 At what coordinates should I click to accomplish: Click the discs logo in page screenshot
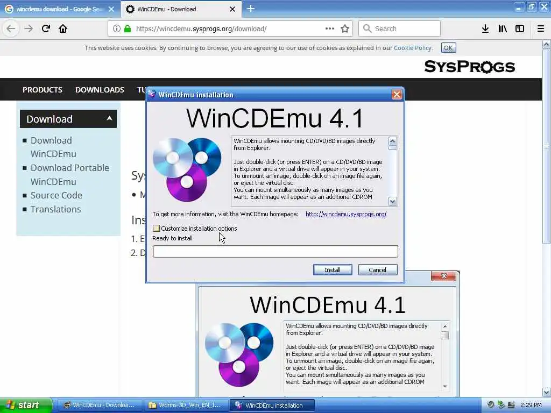(x=239, y=354)
